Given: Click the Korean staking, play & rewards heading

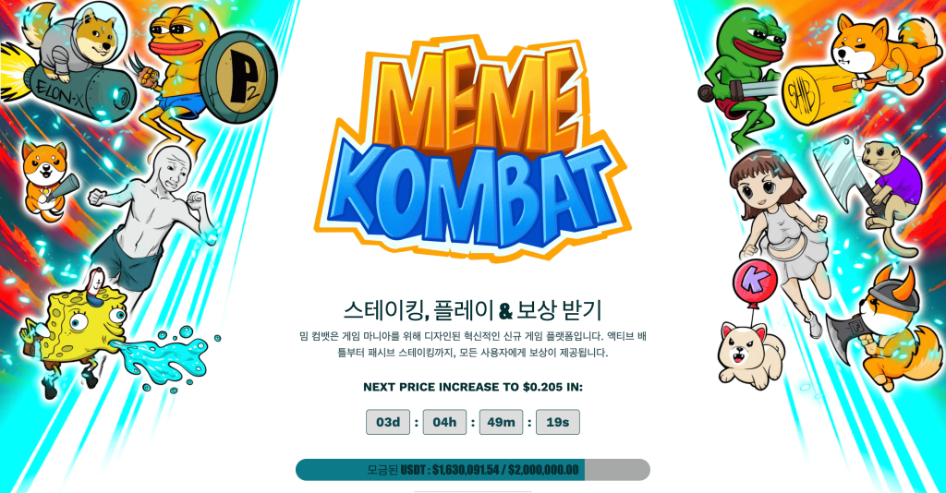Looking at the screenshot, I should click(473, 310).
